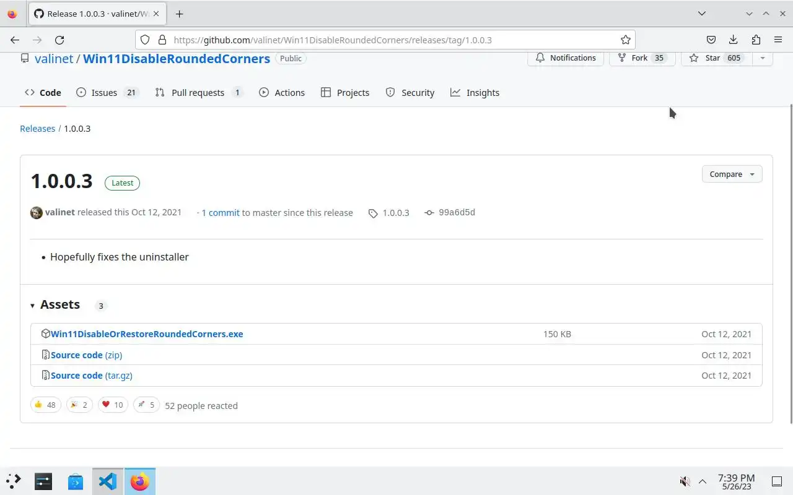Open the Insights tab
Screen dimensions: 793x495
(475, 92)
